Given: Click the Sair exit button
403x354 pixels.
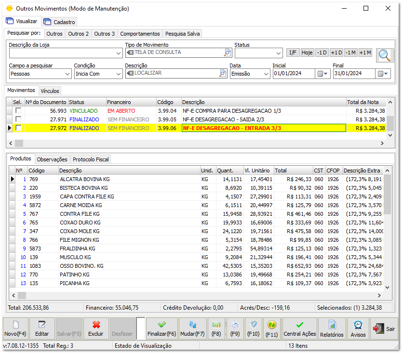Looking at the screenshot, I should click(x=384, y=328).
